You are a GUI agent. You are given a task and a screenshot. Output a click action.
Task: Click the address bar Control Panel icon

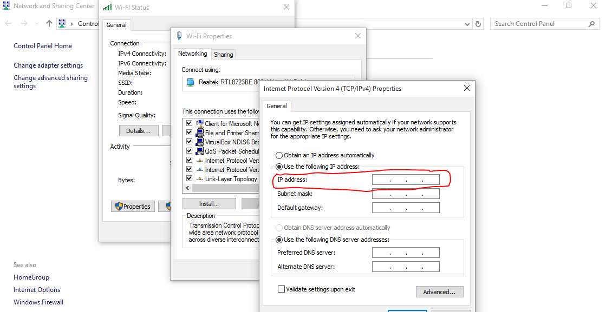pyautogui.click(x=62, y=24)
